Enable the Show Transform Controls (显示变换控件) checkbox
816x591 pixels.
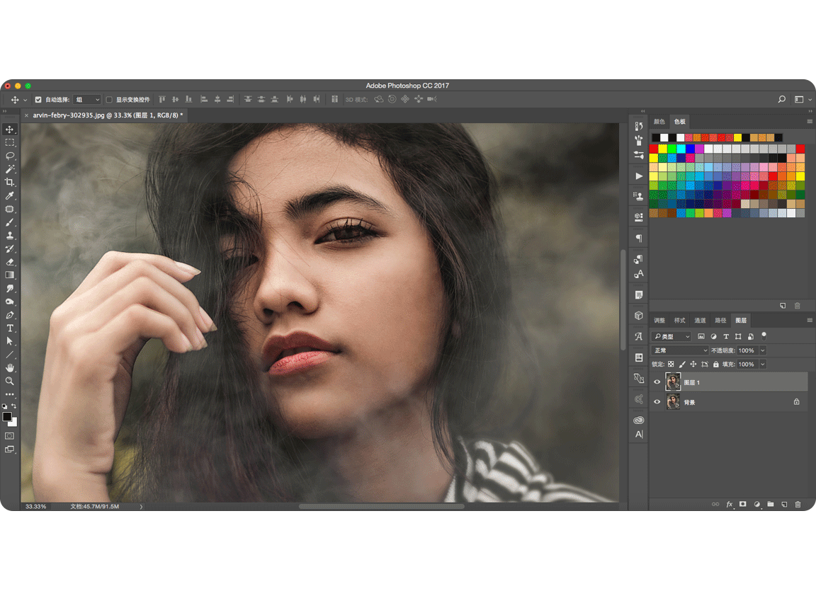pos(109,99)
